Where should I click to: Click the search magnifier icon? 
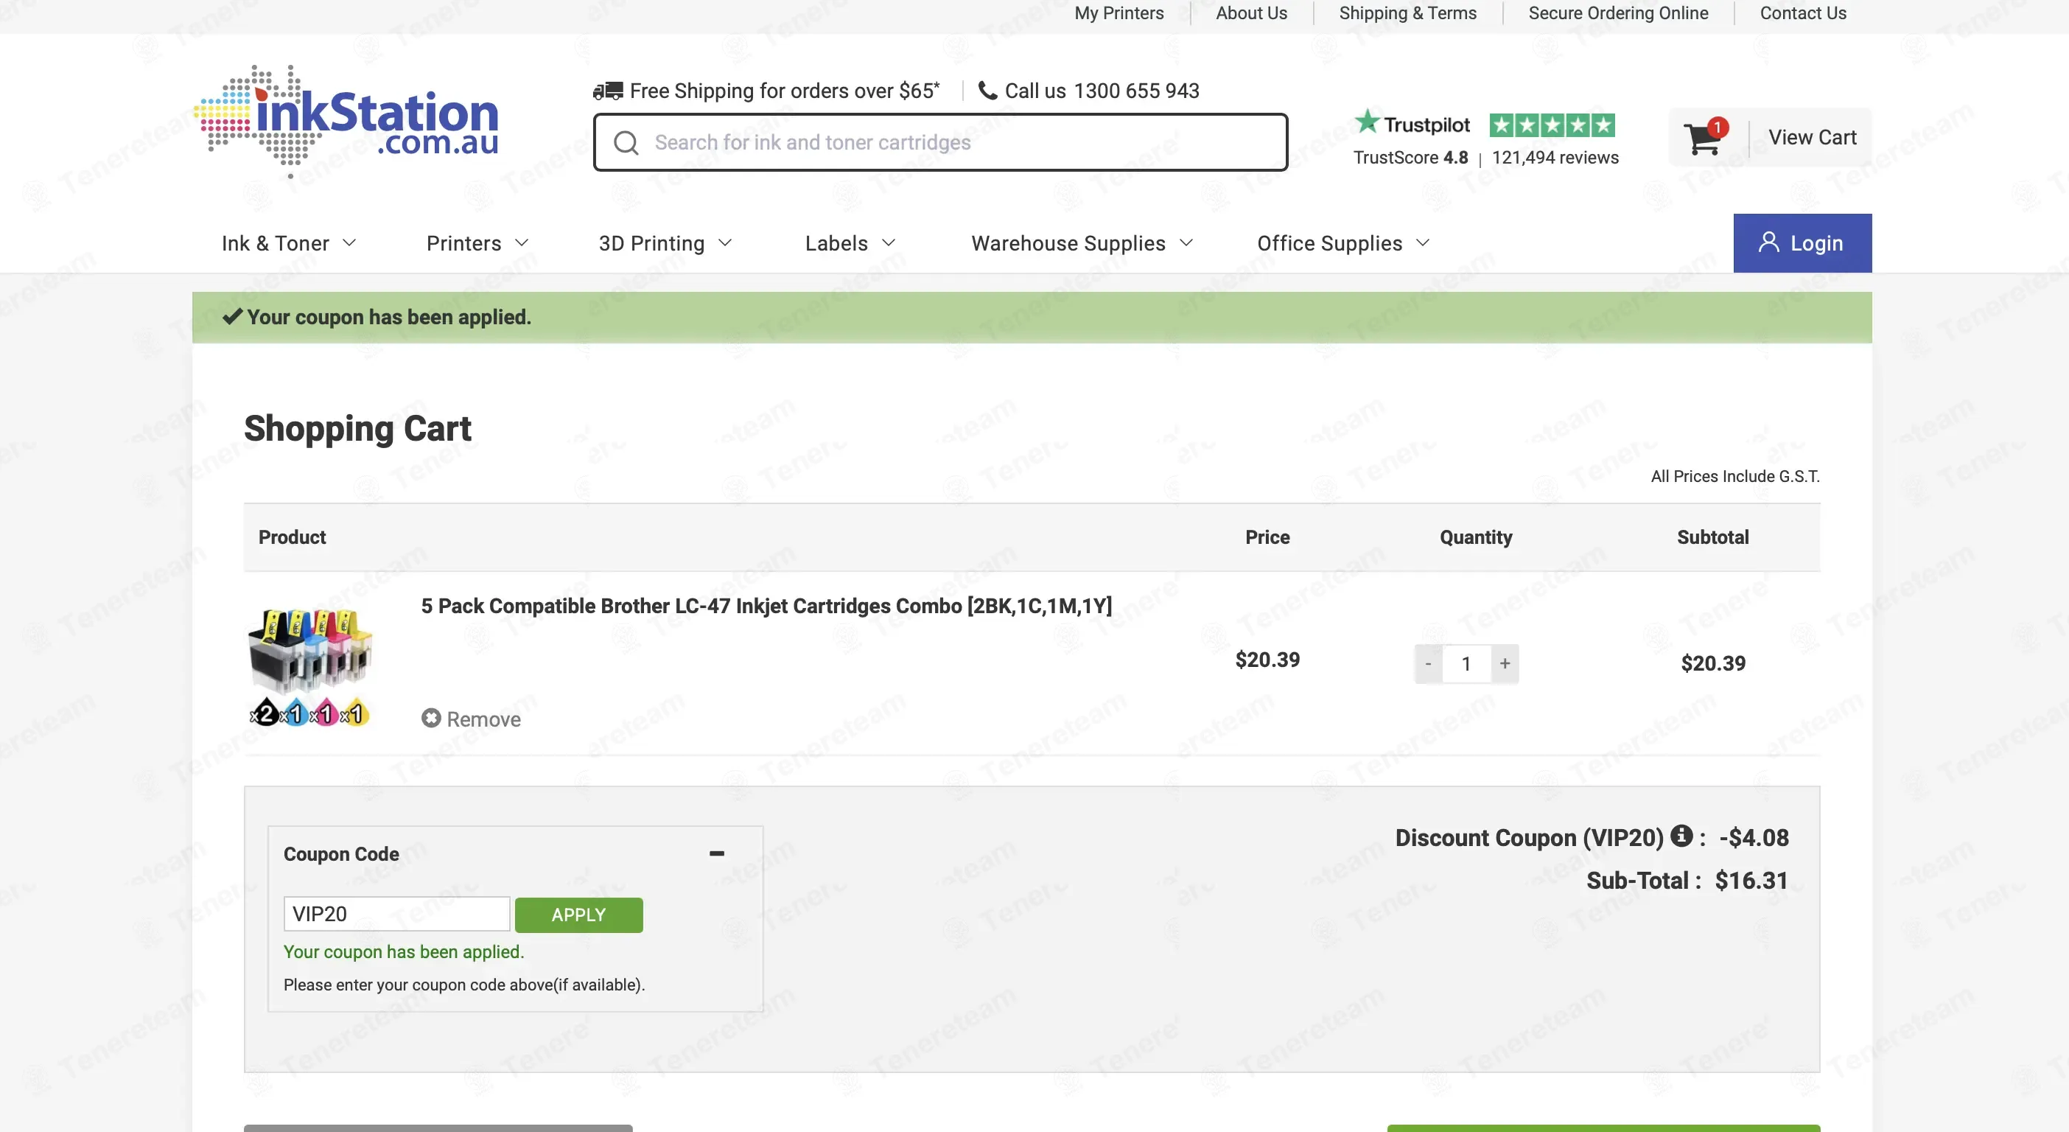(x=626, y=142)
